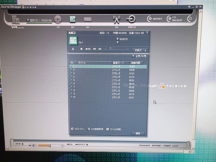Click the vertical scrollbar down arrow
Image resolution: width=216 pixels, height=162 pixels.
point(193,148)
